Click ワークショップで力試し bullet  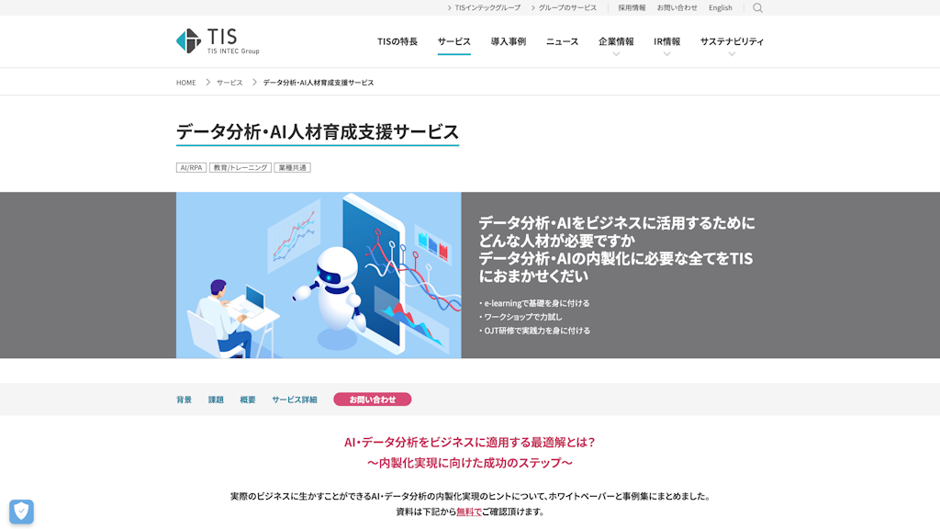520,317
